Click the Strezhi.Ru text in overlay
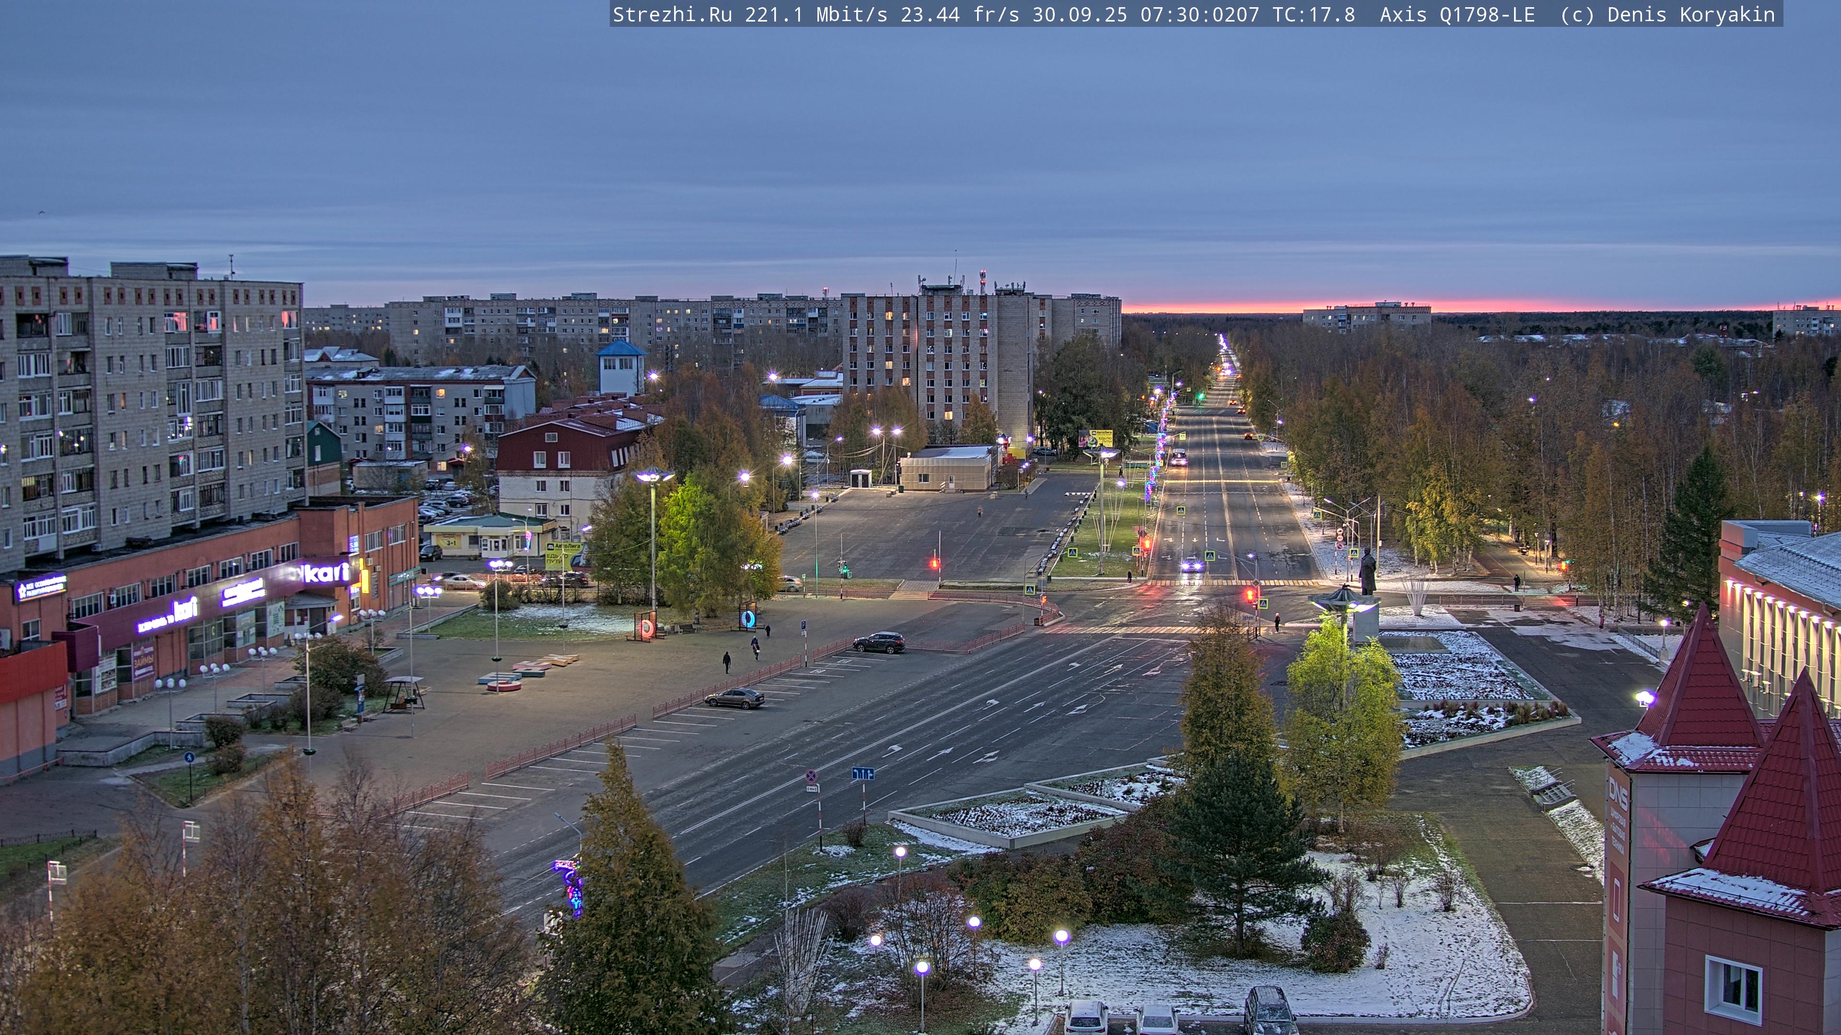This screenshot has width=1841, height=1035. click(672, 15)
